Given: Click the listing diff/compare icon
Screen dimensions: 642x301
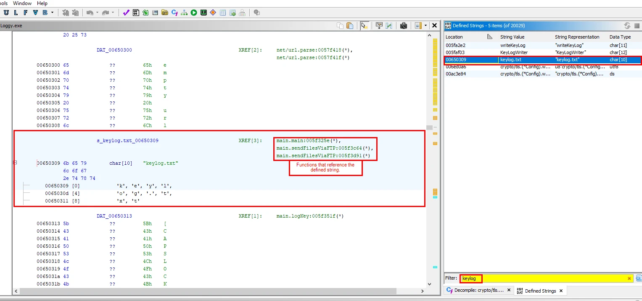Looking at the screenshot, I should 389,26.
